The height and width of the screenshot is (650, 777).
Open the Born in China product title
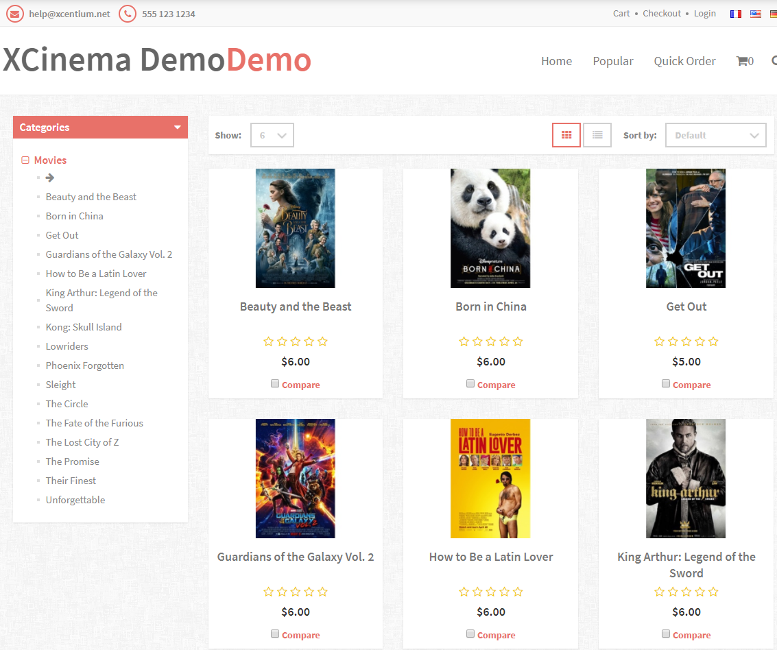coord(491,306)
